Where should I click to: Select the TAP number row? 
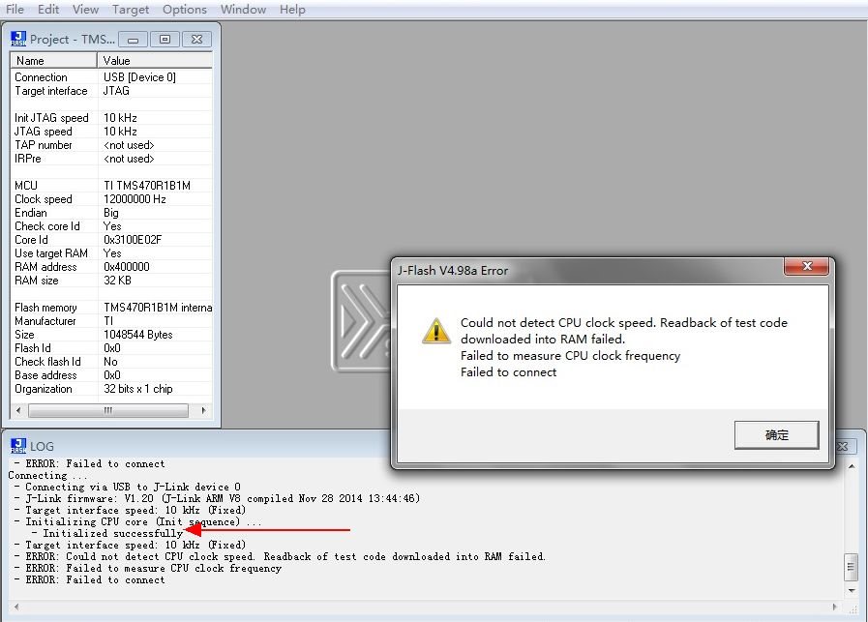(x=110, y=145)
